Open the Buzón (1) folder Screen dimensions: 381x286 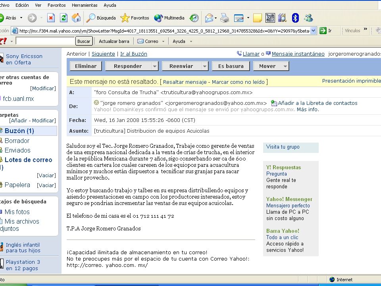[x=19, y=131]
